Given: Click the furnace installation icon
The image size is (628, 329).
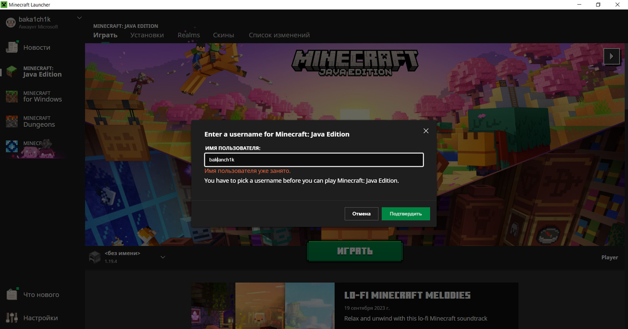Looking at the screenshot, I should [95, 257].
